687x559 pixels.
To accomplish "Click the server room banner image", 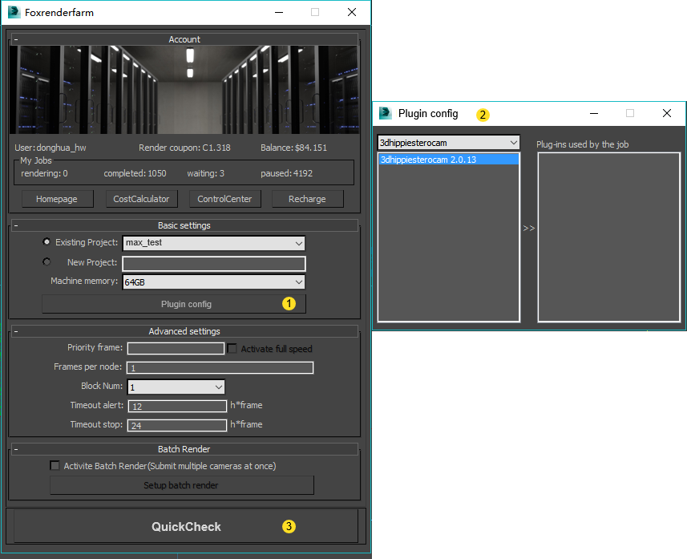I will click(x=184, y=90).
